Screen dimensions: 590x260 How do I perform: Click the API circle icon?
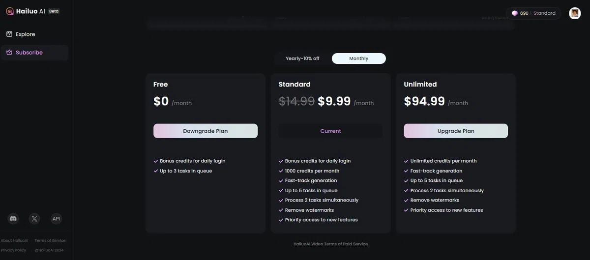click(56, 219)
